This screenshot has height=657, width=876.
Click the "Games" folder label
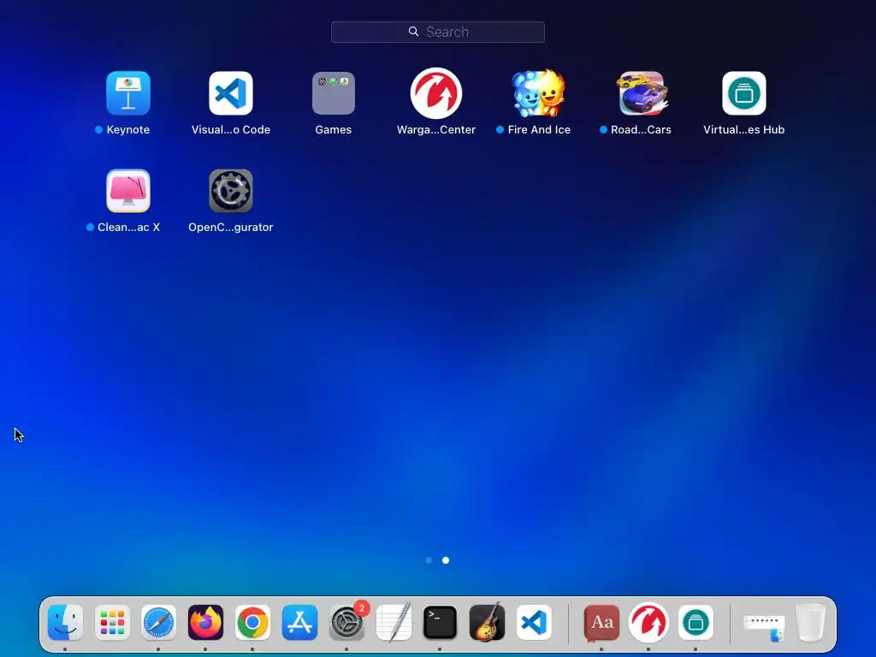(x=334, y=130)
